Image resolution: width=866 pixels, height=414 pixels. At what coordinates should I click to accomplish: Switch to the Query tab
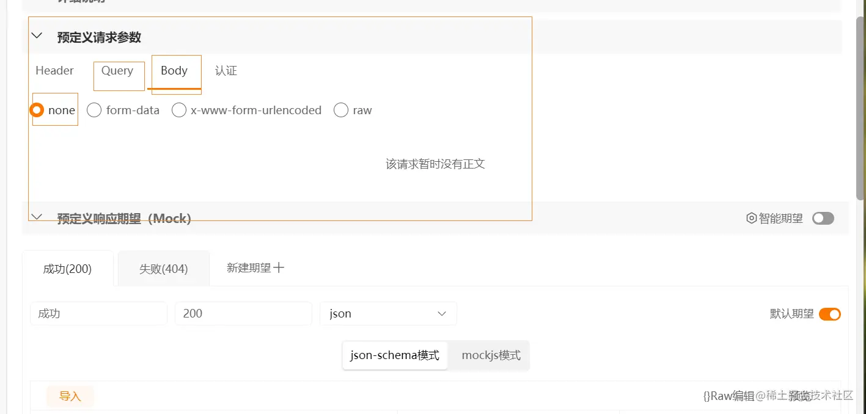[118, 70]
